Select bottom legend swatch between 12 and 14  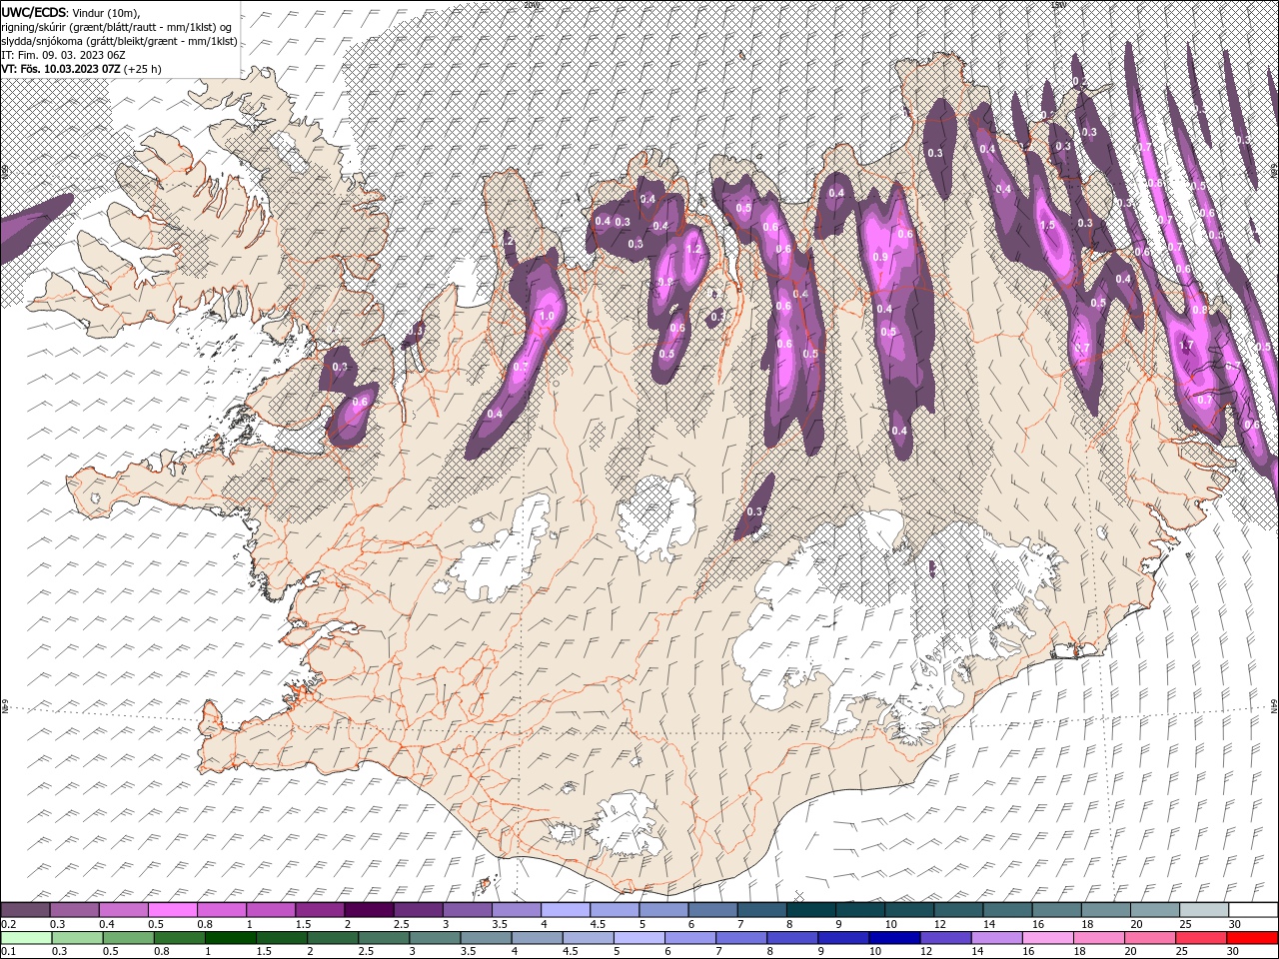(945, 937)
